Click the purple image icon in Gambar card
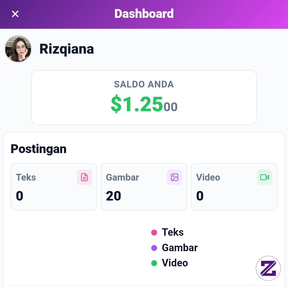 pos(174,177)
